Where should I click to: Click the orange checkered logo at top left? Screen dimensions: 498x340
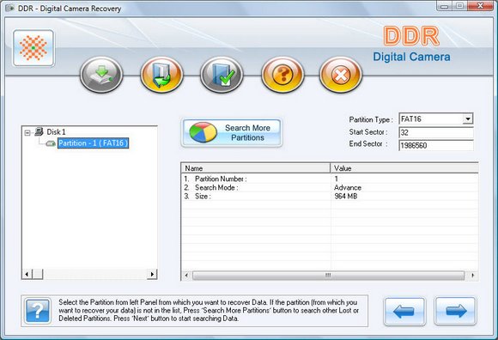pyautogui.click(x=33, y=48)
